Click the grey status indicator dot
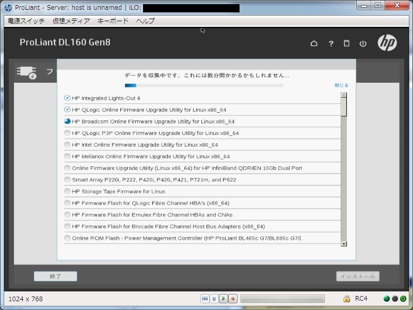The height and width of the screenshot is (310, 413). coord(395,299)
